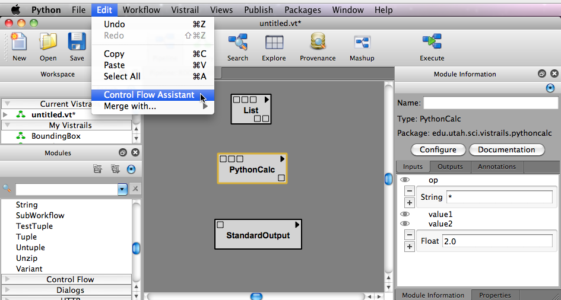Choose Control Flow Assistant from Edit menu

click(149, 95)
